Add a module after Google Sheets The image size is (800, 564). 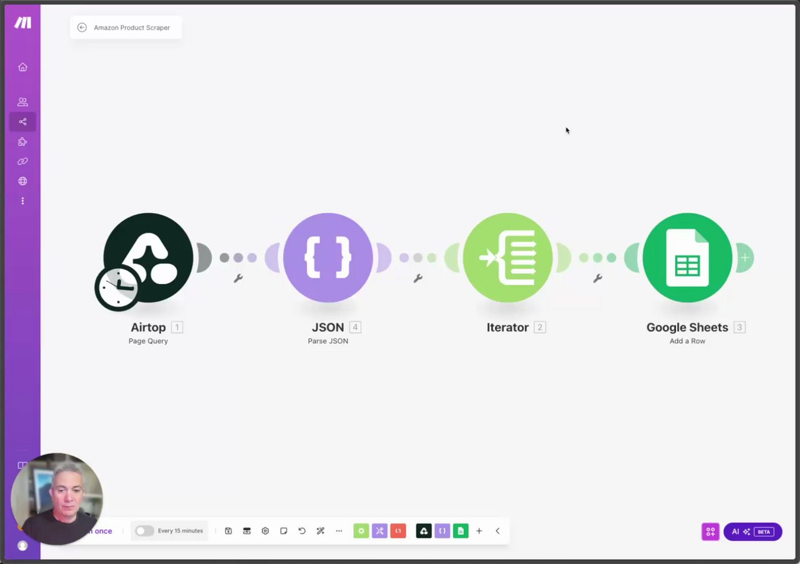point(745,258)
